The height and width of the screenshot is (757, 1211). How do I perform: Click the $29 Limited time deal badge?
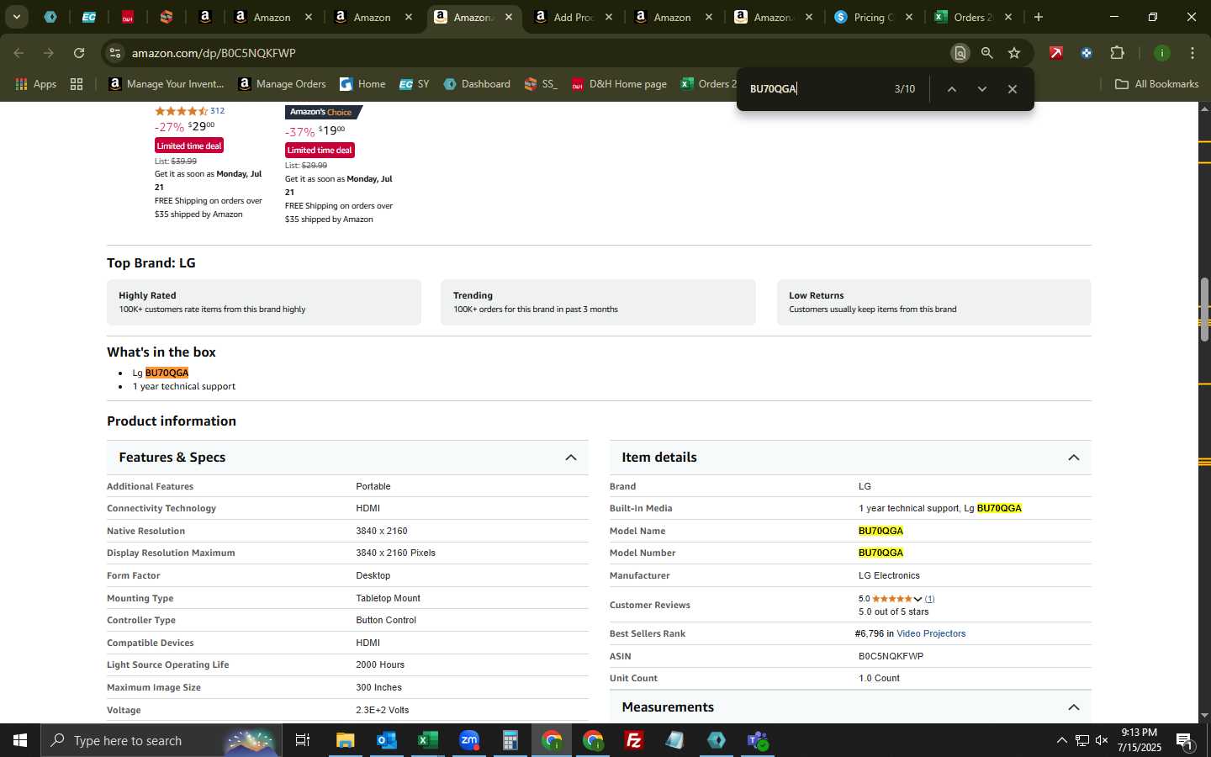(189, 146)
